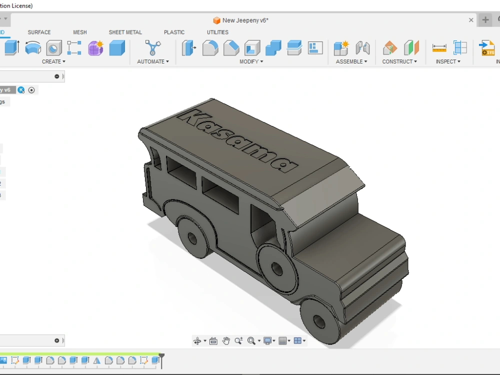
Task: Click the timeline history marker
Action: (161, 360)
